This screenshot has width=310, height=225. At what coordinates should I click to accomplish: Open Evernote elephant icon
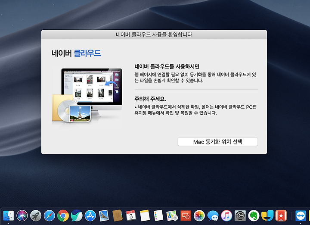pyautogui.click(x=254, y=216)
